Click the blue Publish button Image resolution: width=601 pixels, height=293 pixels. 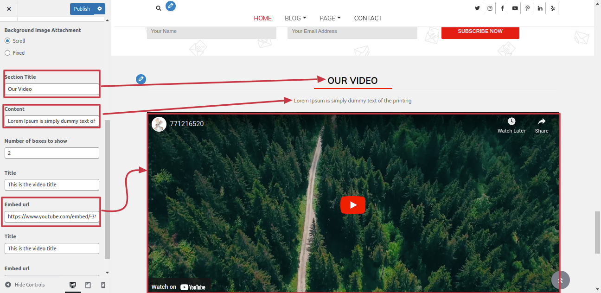[x=82, y=9]
